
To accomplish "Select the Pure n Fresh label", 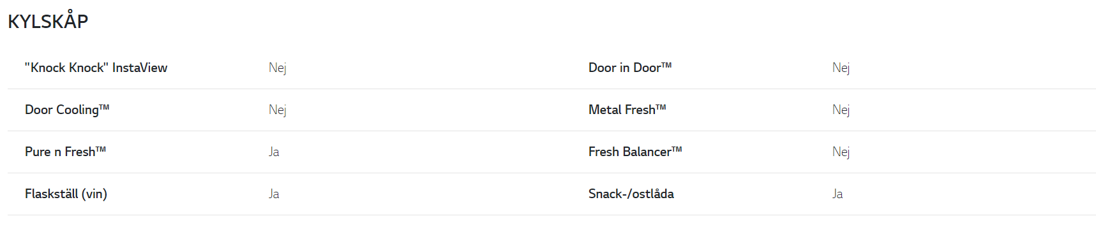I will [65, 152].
